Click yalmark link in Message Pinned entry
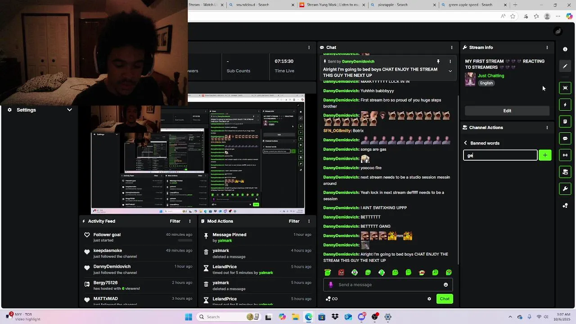The width and height of the screenshot is (576, 324). (225, 241)
